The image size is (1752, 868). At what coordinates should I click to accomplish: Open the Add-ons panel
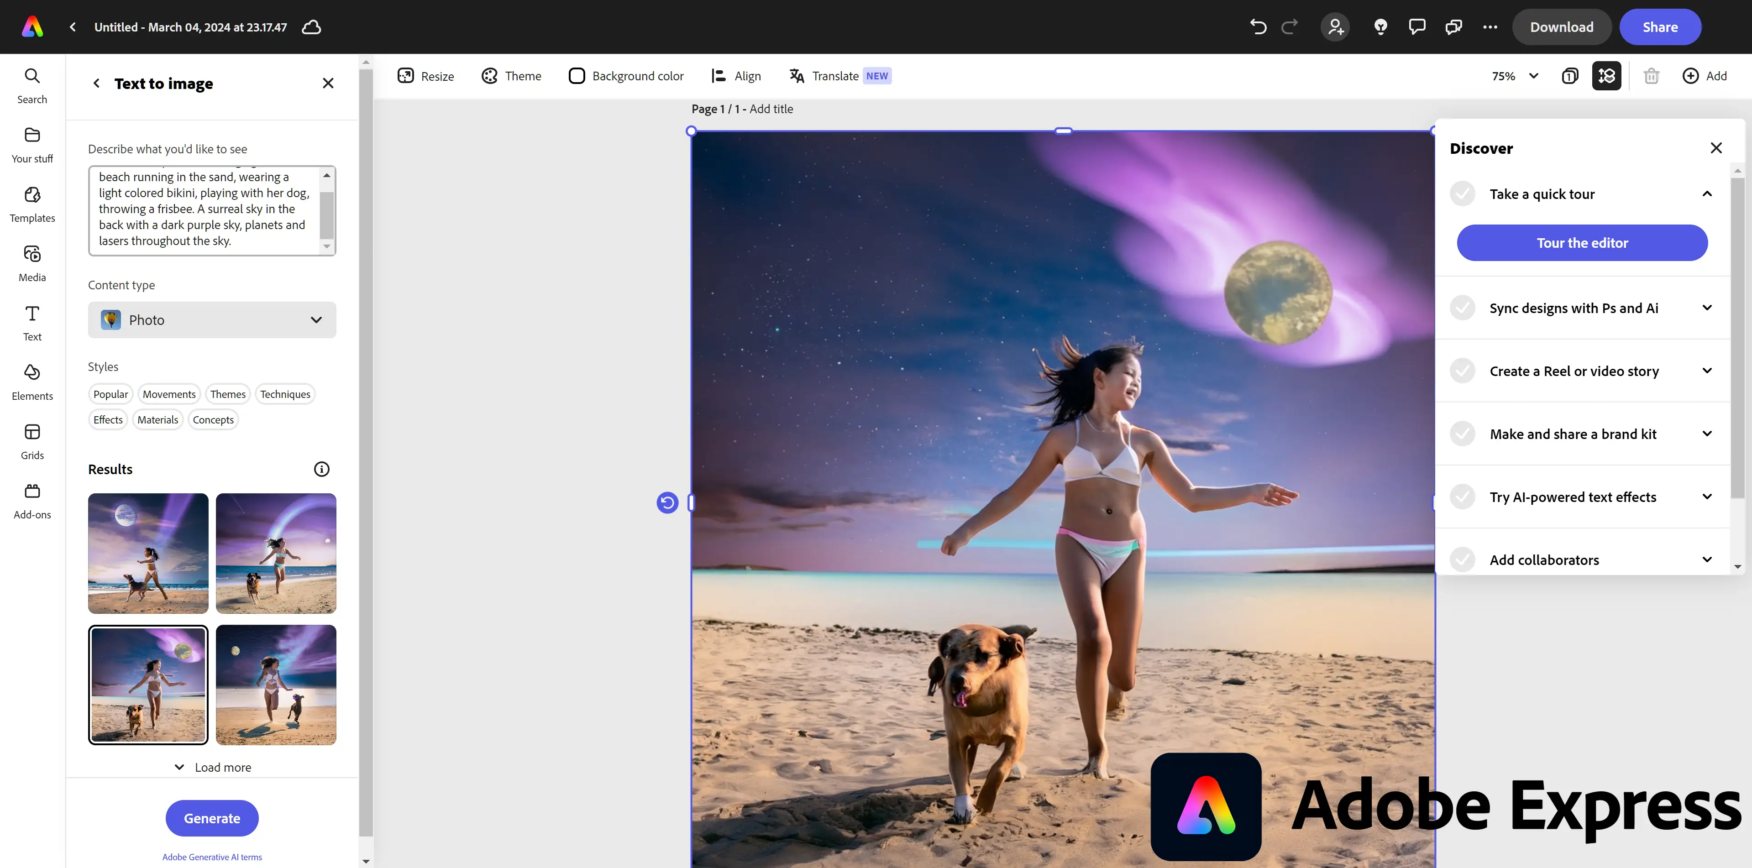[32, 500]
